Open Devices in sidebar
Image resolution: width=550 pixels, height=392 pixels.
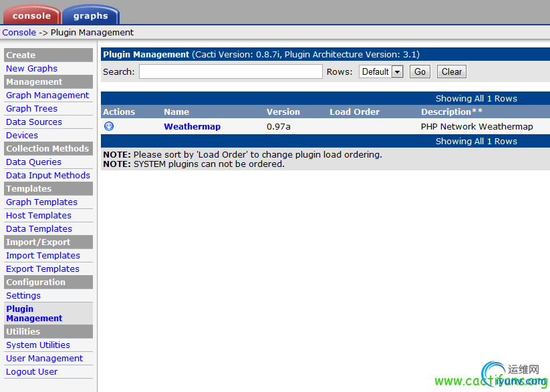pyautogui.click(x=22, y=135)
